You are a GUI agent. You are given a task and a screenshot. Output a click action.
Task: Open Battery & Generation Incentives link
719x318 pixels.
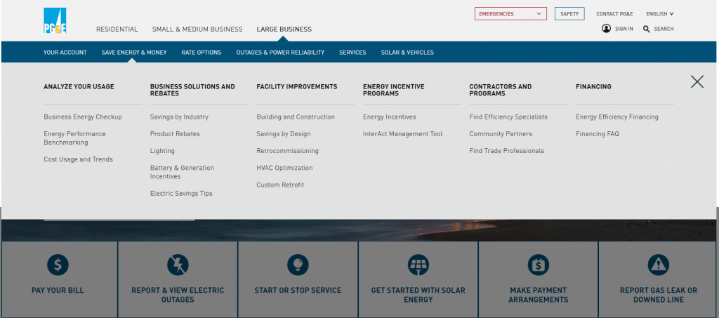pyautogui.click(x=182, y=172)
